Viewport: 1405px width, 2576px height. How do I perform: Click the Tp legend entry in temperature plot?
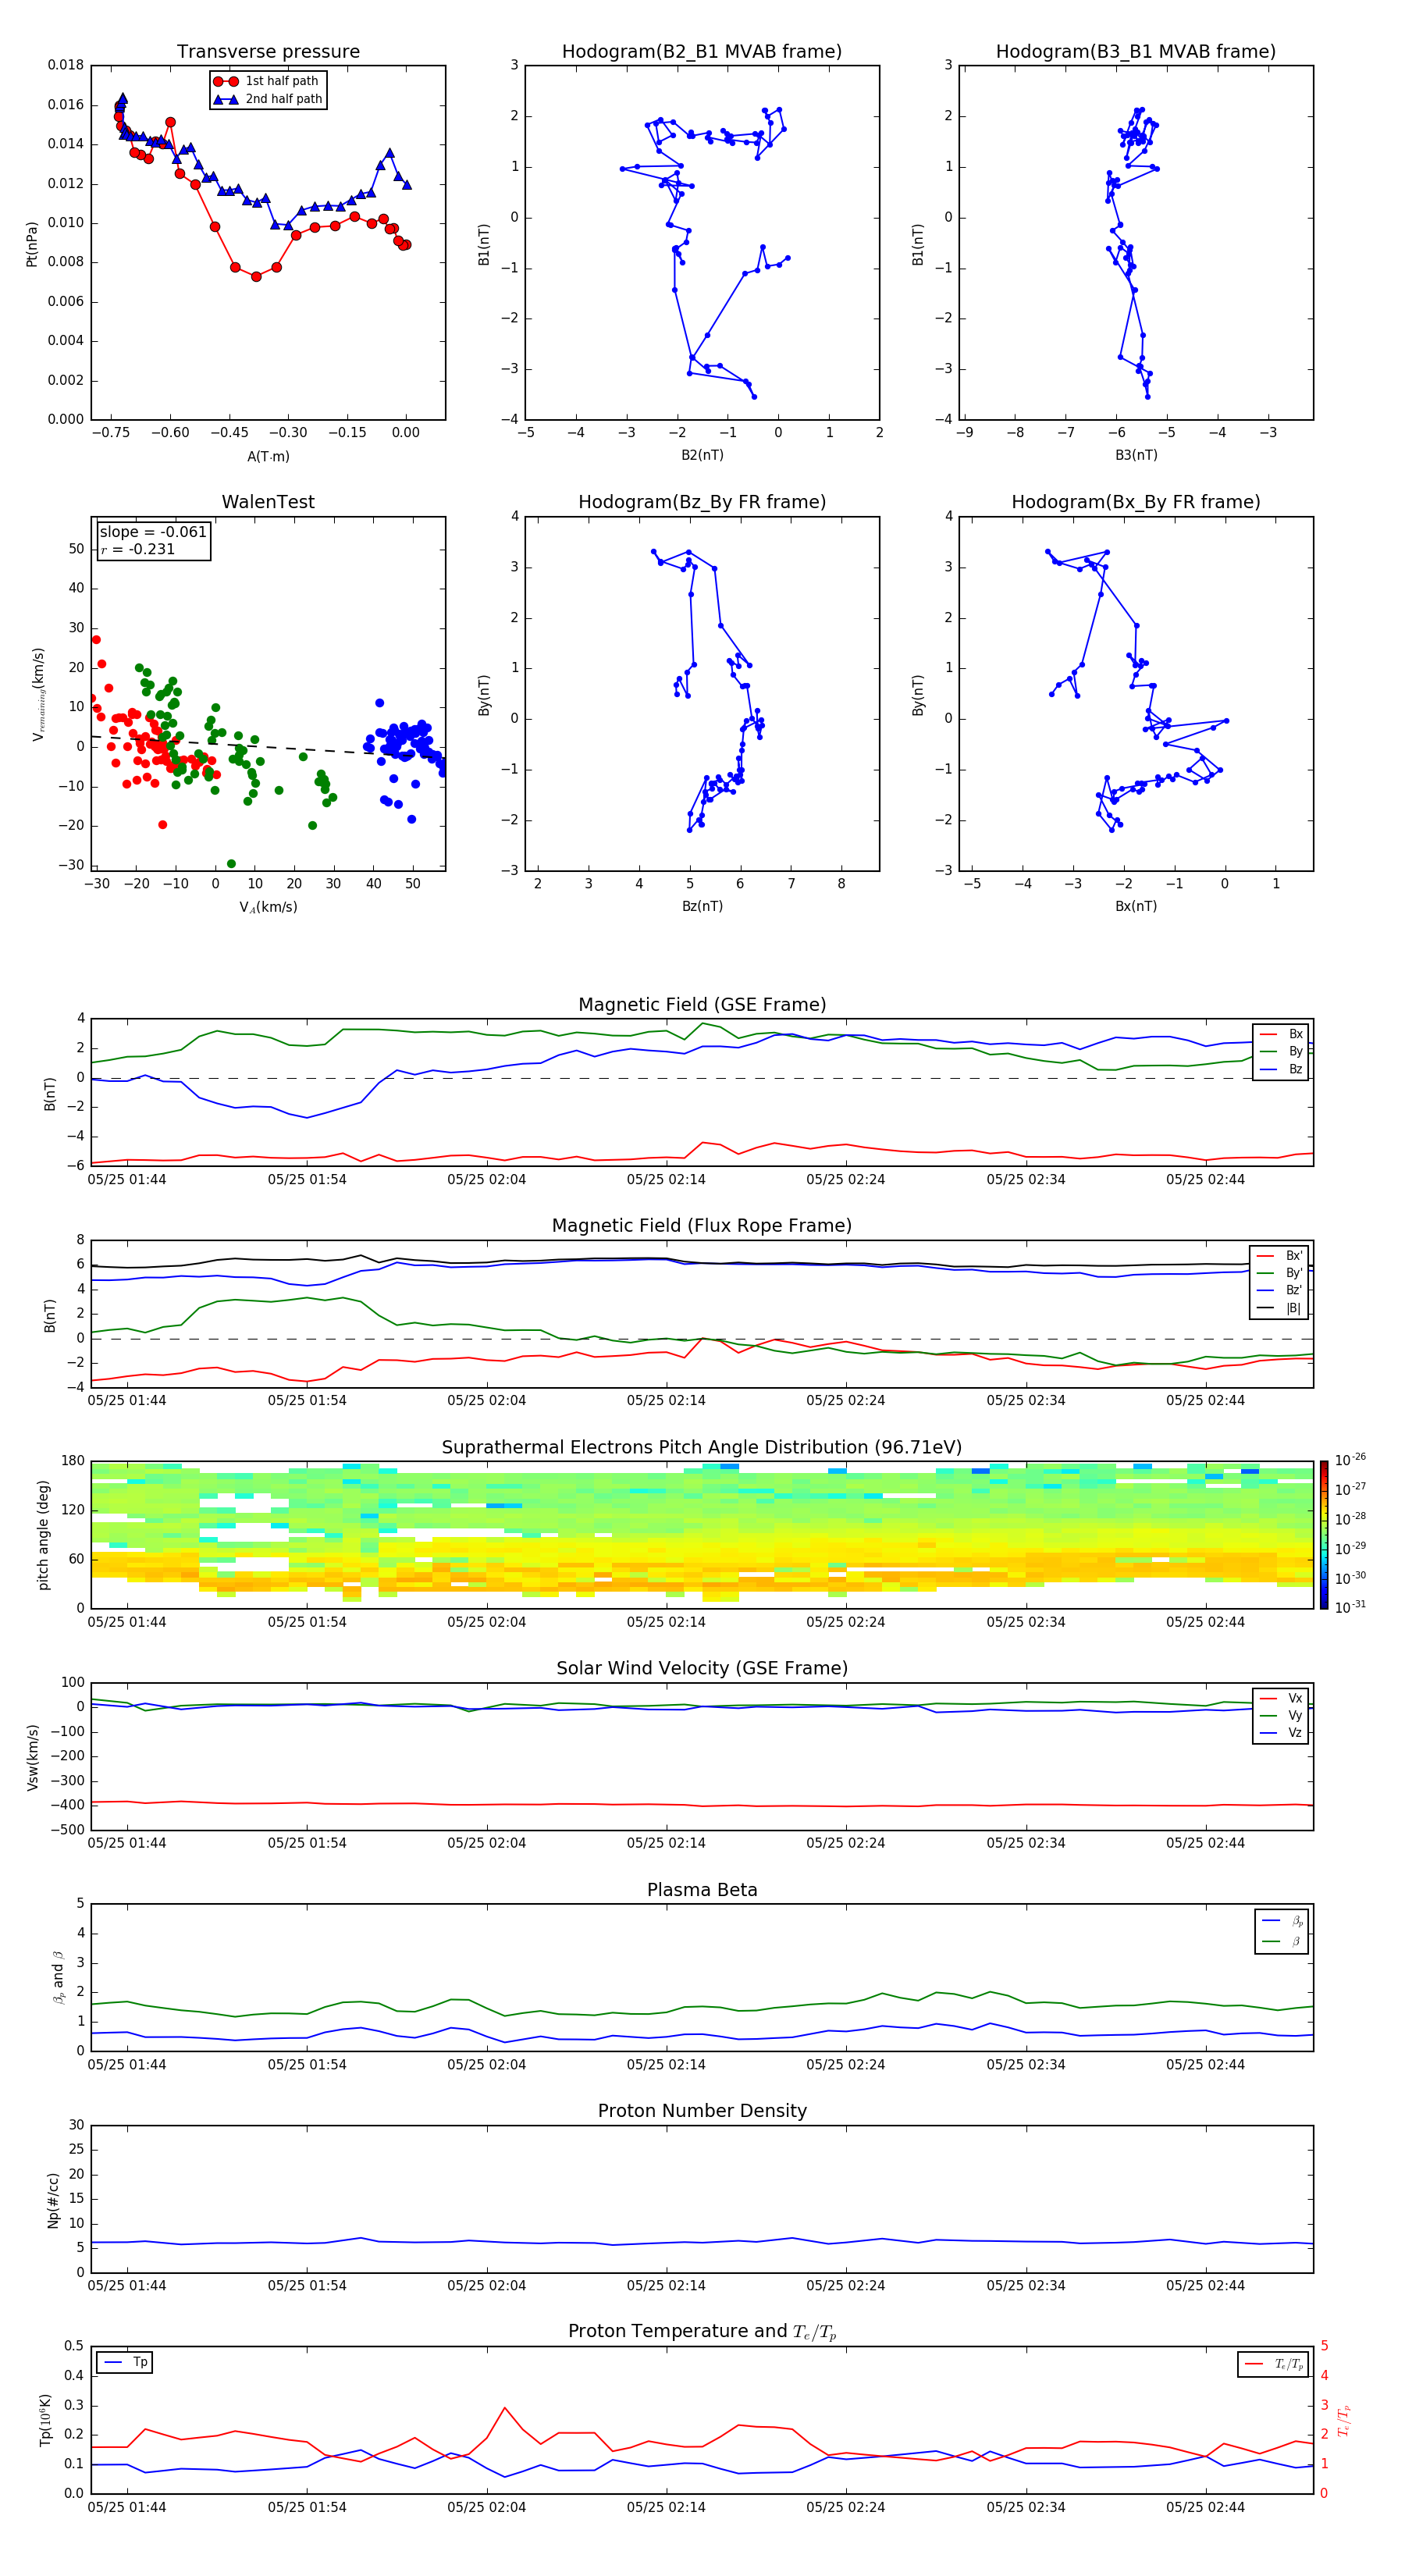pyautogui.click(x=125, y=2362)
